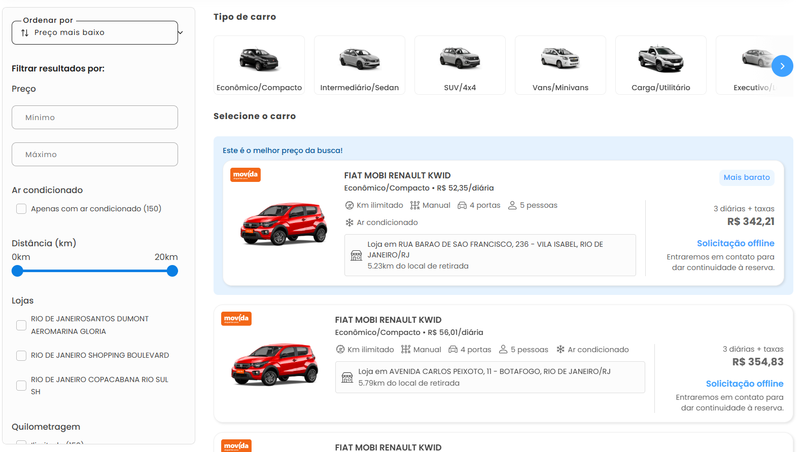The width and height of the screenshot is (804, 452).
Task: Click FIAT MOBI RENAULT KWID title at R$ 56,01/diária
Action: pyautogui.click(x=389, y=320)
